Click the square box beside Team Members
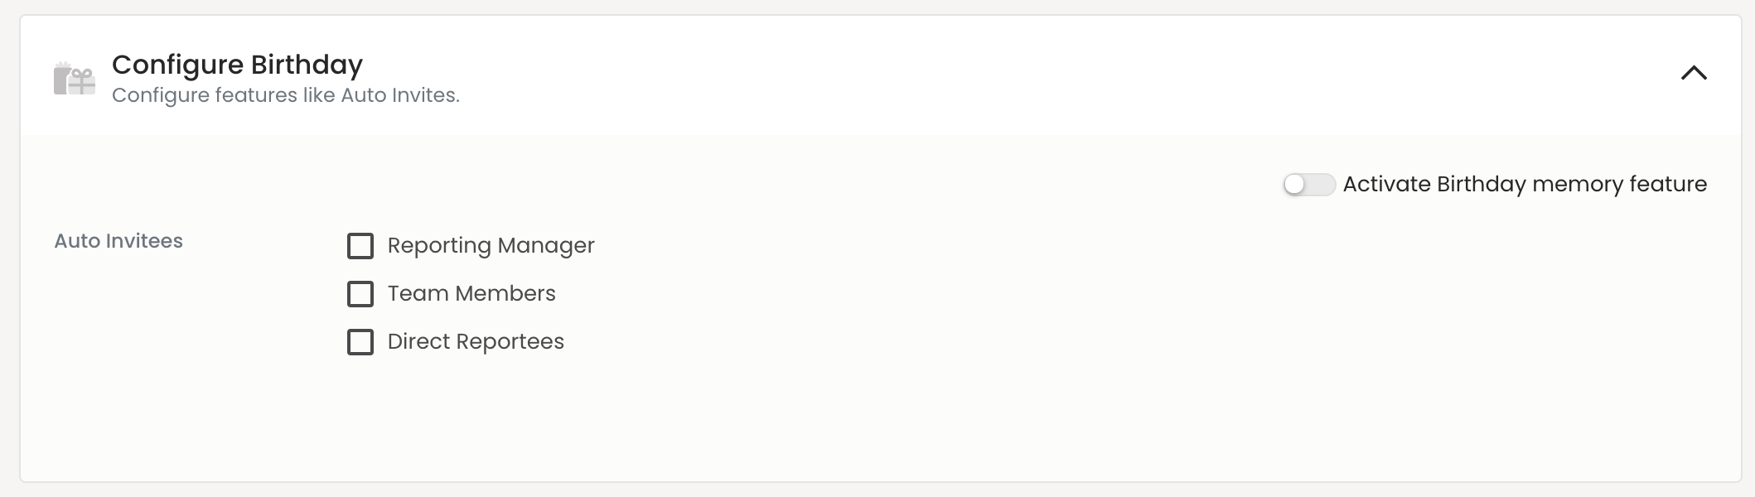Image resolution: width=1755 pixels, height=497 pixels. [x=360, y=294]
